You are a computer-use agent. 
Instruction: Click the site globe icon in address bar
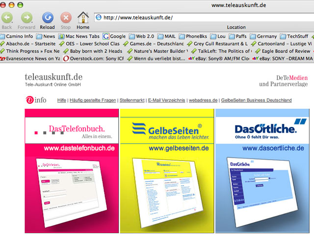[99, 18]
